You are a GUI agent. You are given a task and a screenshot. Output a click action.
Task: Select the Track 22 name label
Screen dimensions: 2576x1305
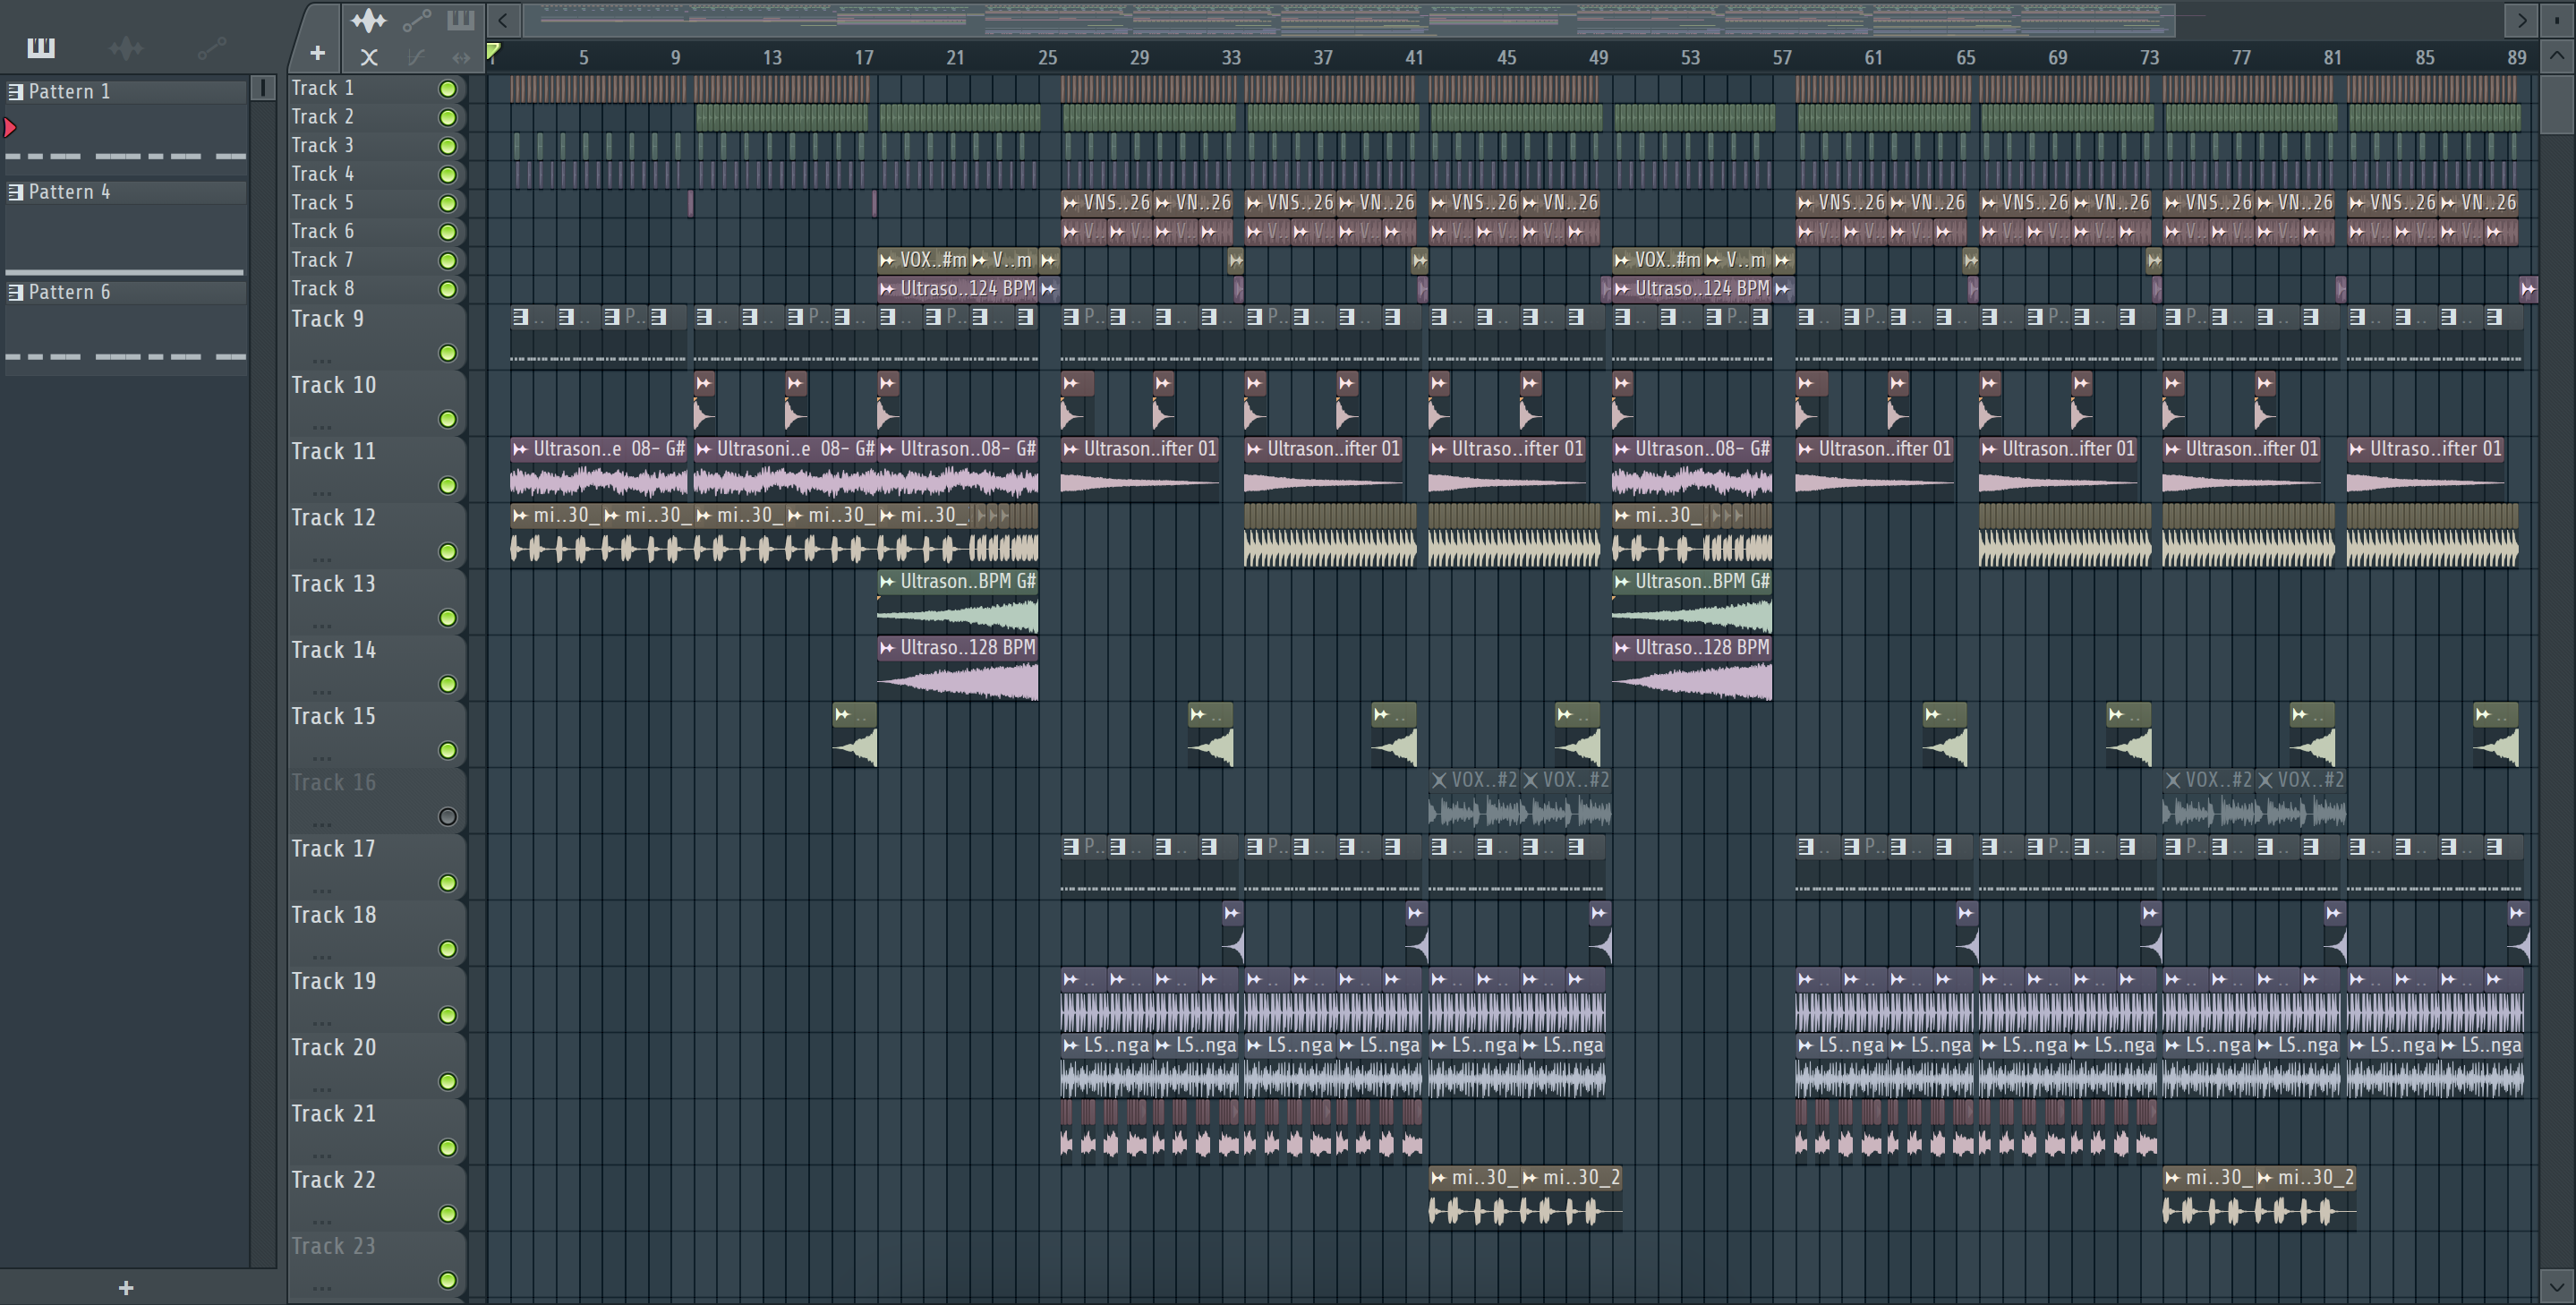[334, 1180]
